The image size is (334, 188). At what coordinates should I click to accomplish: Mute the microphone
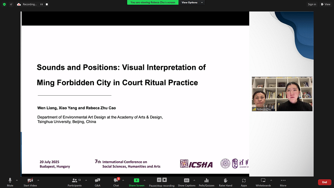click(x=10, y=181)
